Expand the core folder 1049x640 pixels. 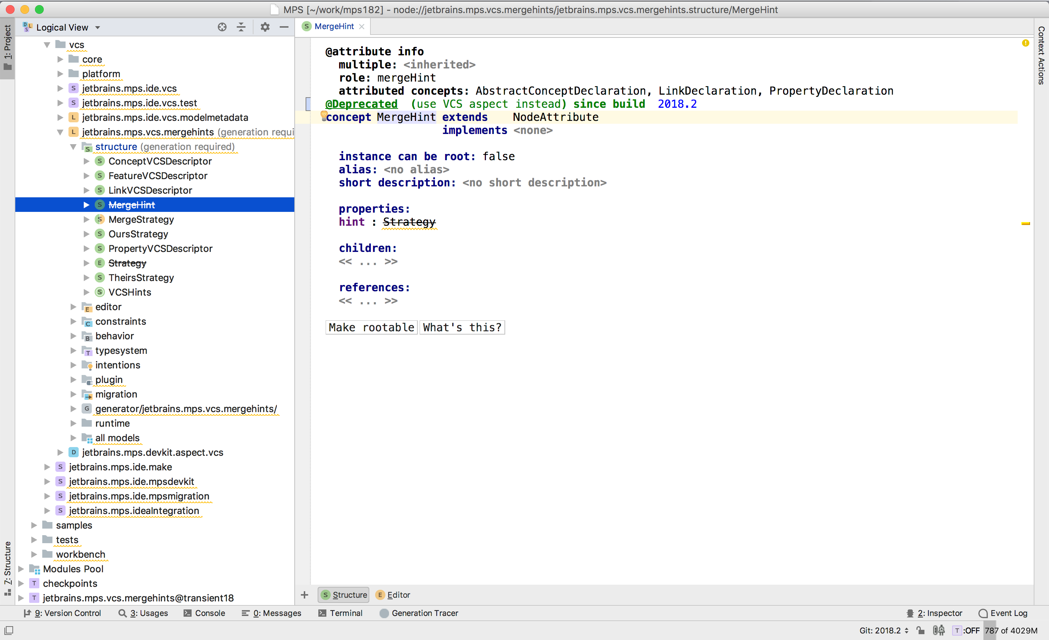tap(60, 59)
